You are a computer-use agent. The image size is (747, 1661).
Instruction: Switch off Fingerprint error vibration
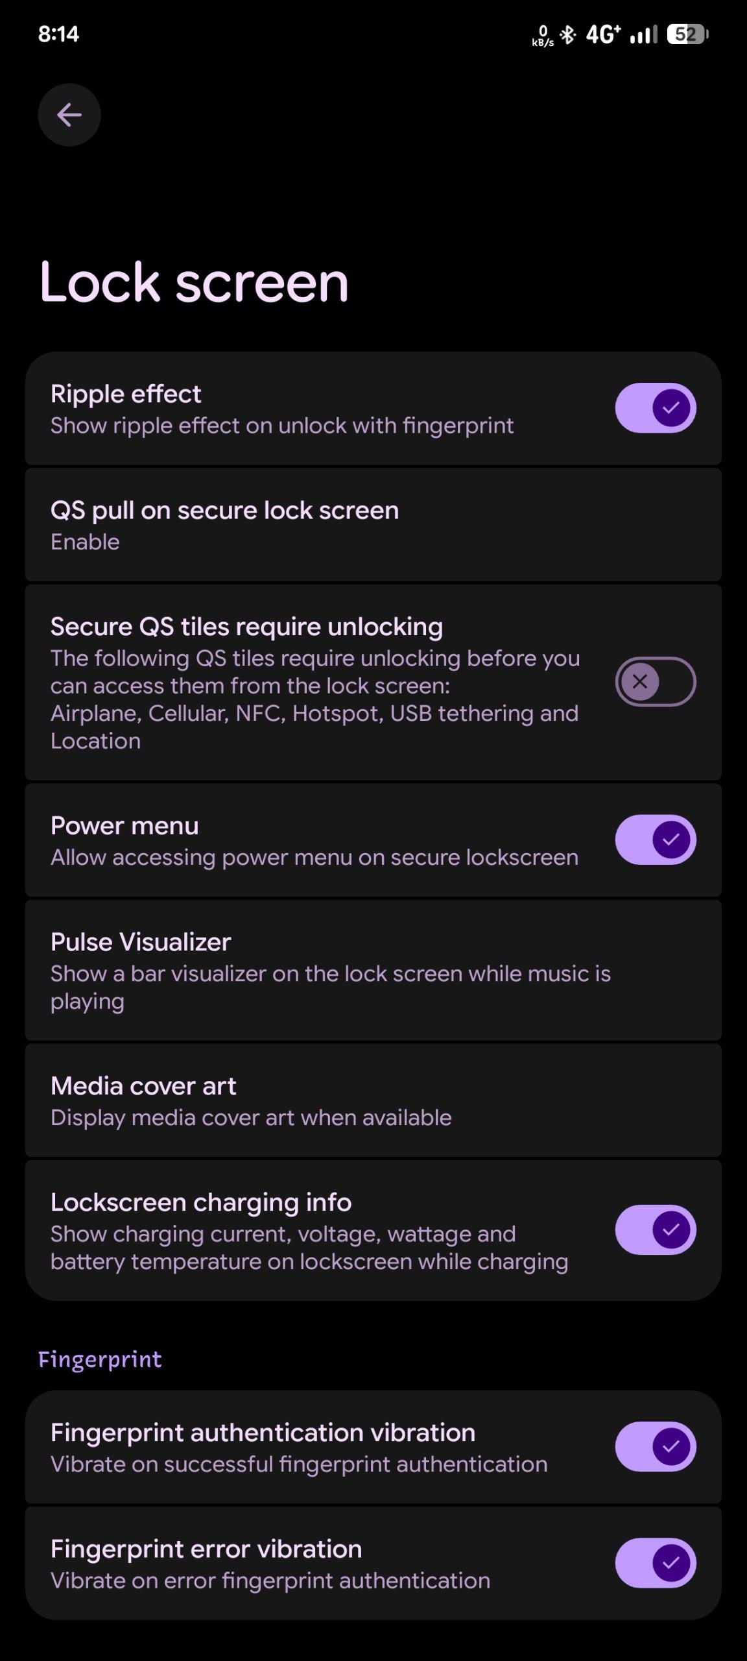click(655, 1562)
